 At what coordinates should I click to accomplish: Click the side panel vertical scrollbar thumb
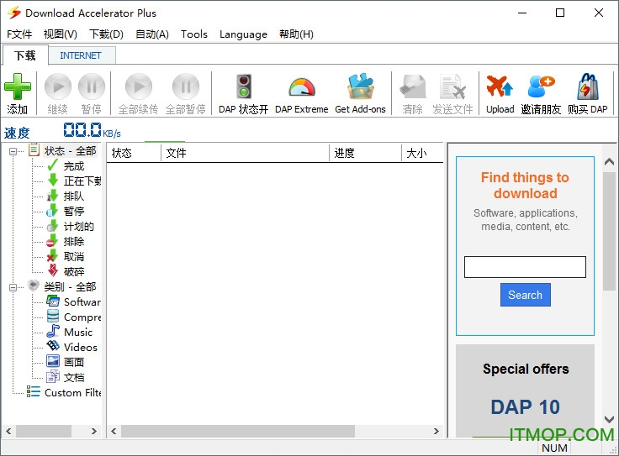pos(609,231)
